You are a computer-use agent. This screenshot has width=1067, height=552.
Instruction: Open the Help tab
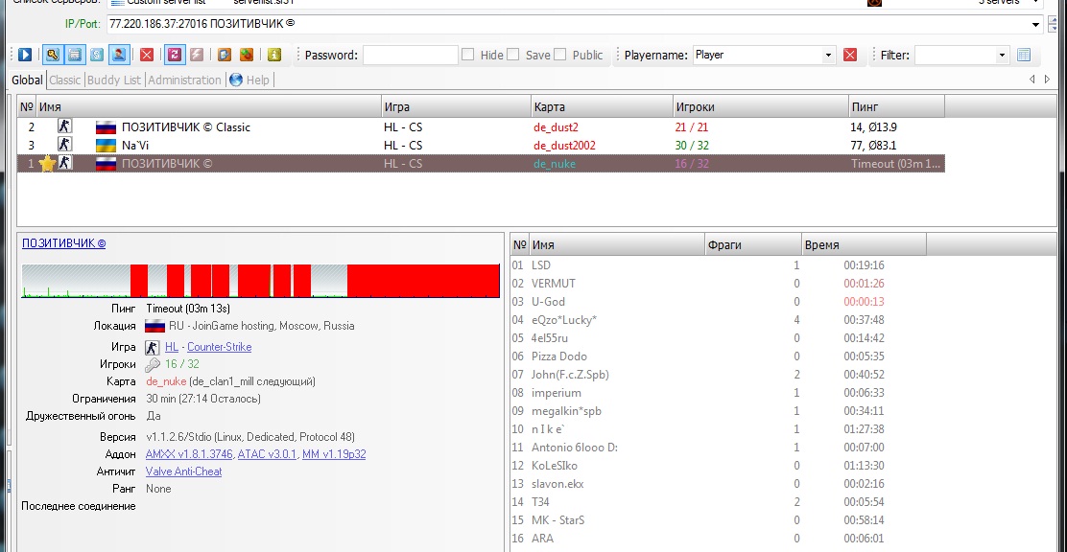coord(249,80)
